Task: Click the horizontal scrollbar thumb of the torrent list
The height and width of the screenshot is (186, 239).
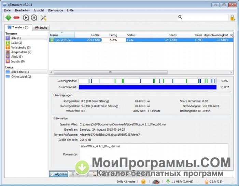Action: tap(111, 72)
